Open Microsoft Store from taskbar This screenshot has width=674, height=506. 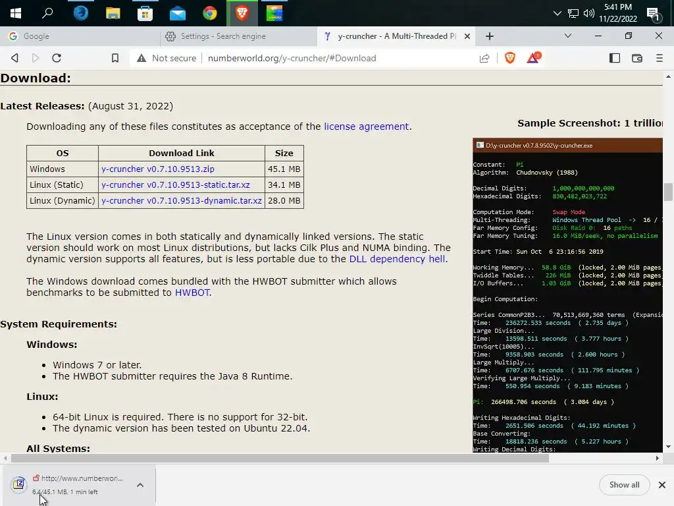tap(145, 13)
